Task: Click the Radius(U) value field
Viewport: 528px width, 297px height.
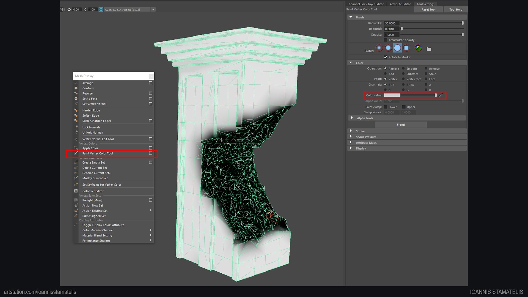Action: [x=391, y=23]
